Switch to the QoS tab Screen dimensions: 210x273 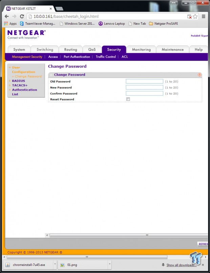[x=92, y=49]
